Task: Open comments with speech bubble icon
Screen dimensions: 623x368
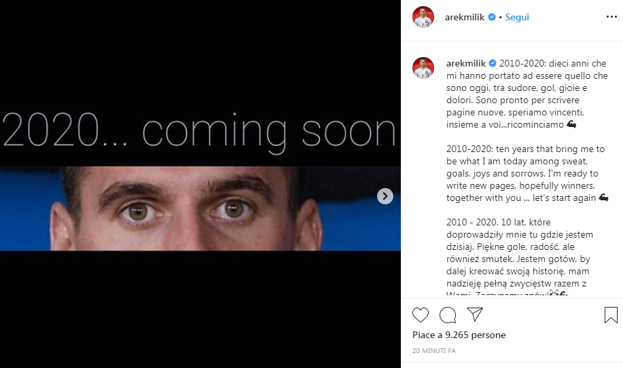Action: pos(448,315)
